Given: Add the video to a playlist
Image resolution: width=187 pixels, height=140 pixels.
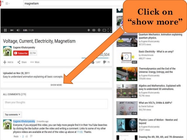Looking at the screenshot, I should click(8, 62).
